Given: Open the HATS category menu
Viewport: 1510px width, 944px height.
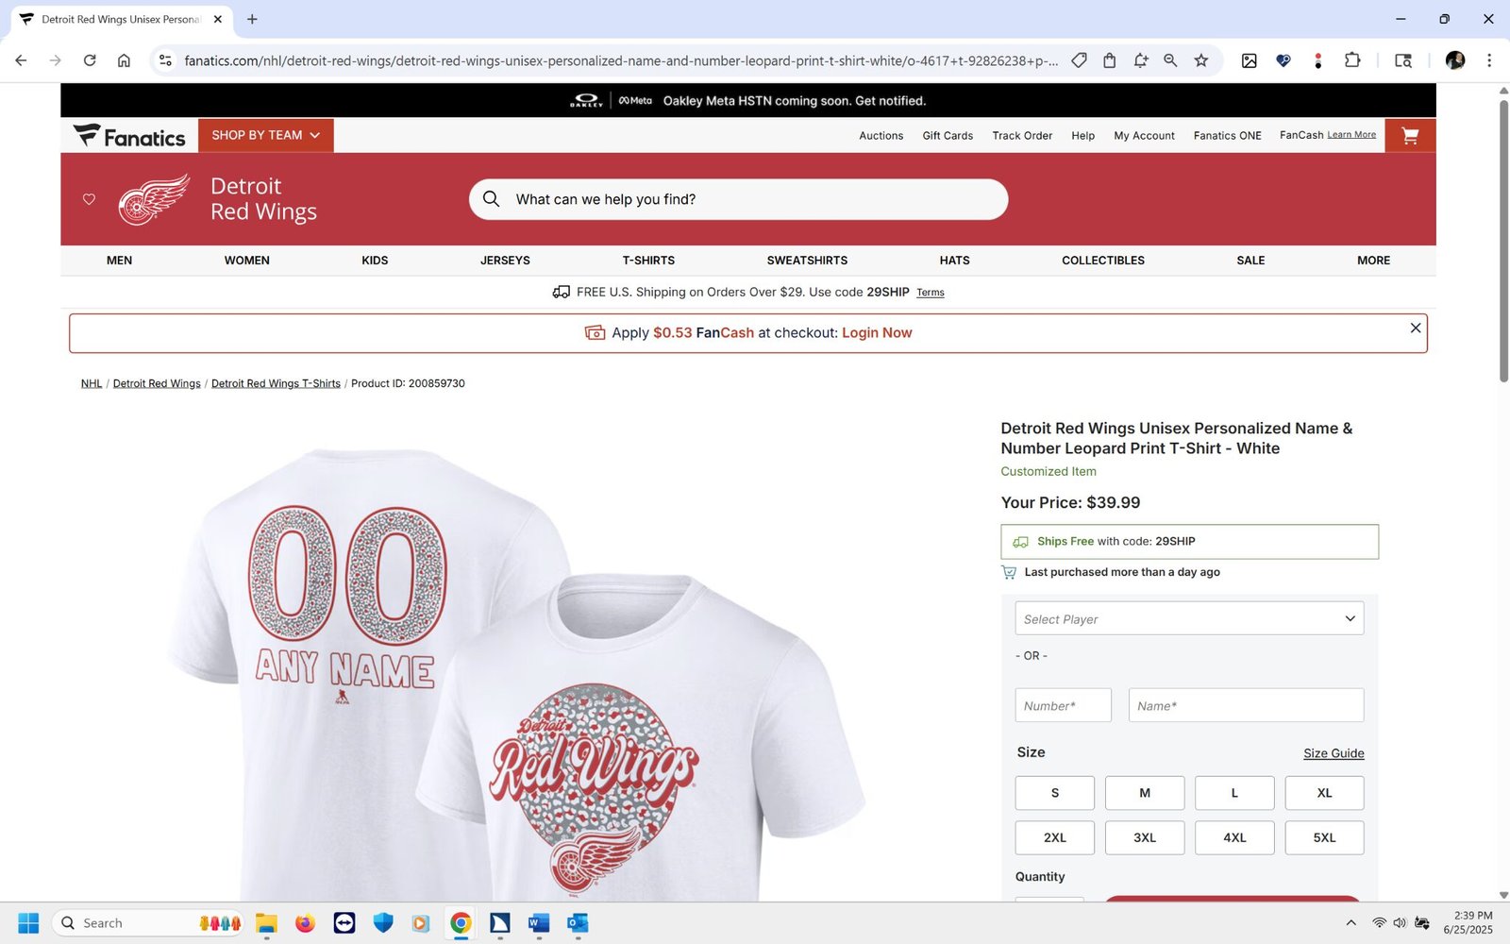Looking at the screenshot, I should [954, 261].
